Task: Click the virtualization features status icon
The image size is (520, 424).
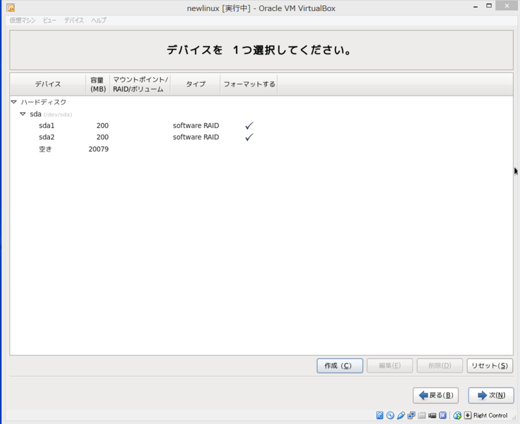Action: coord(443,416)
